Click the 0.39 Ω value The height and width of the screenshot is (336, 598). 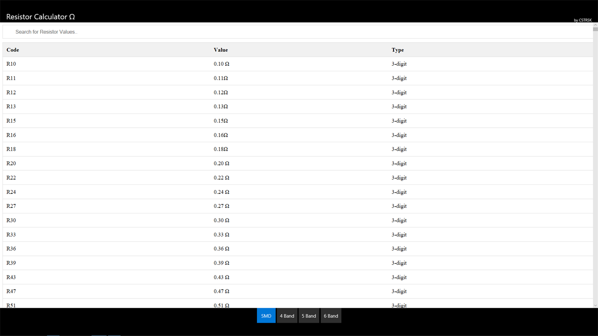tap(221, 263)
